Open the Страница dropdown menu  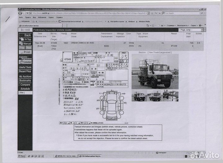pos(171,26)
